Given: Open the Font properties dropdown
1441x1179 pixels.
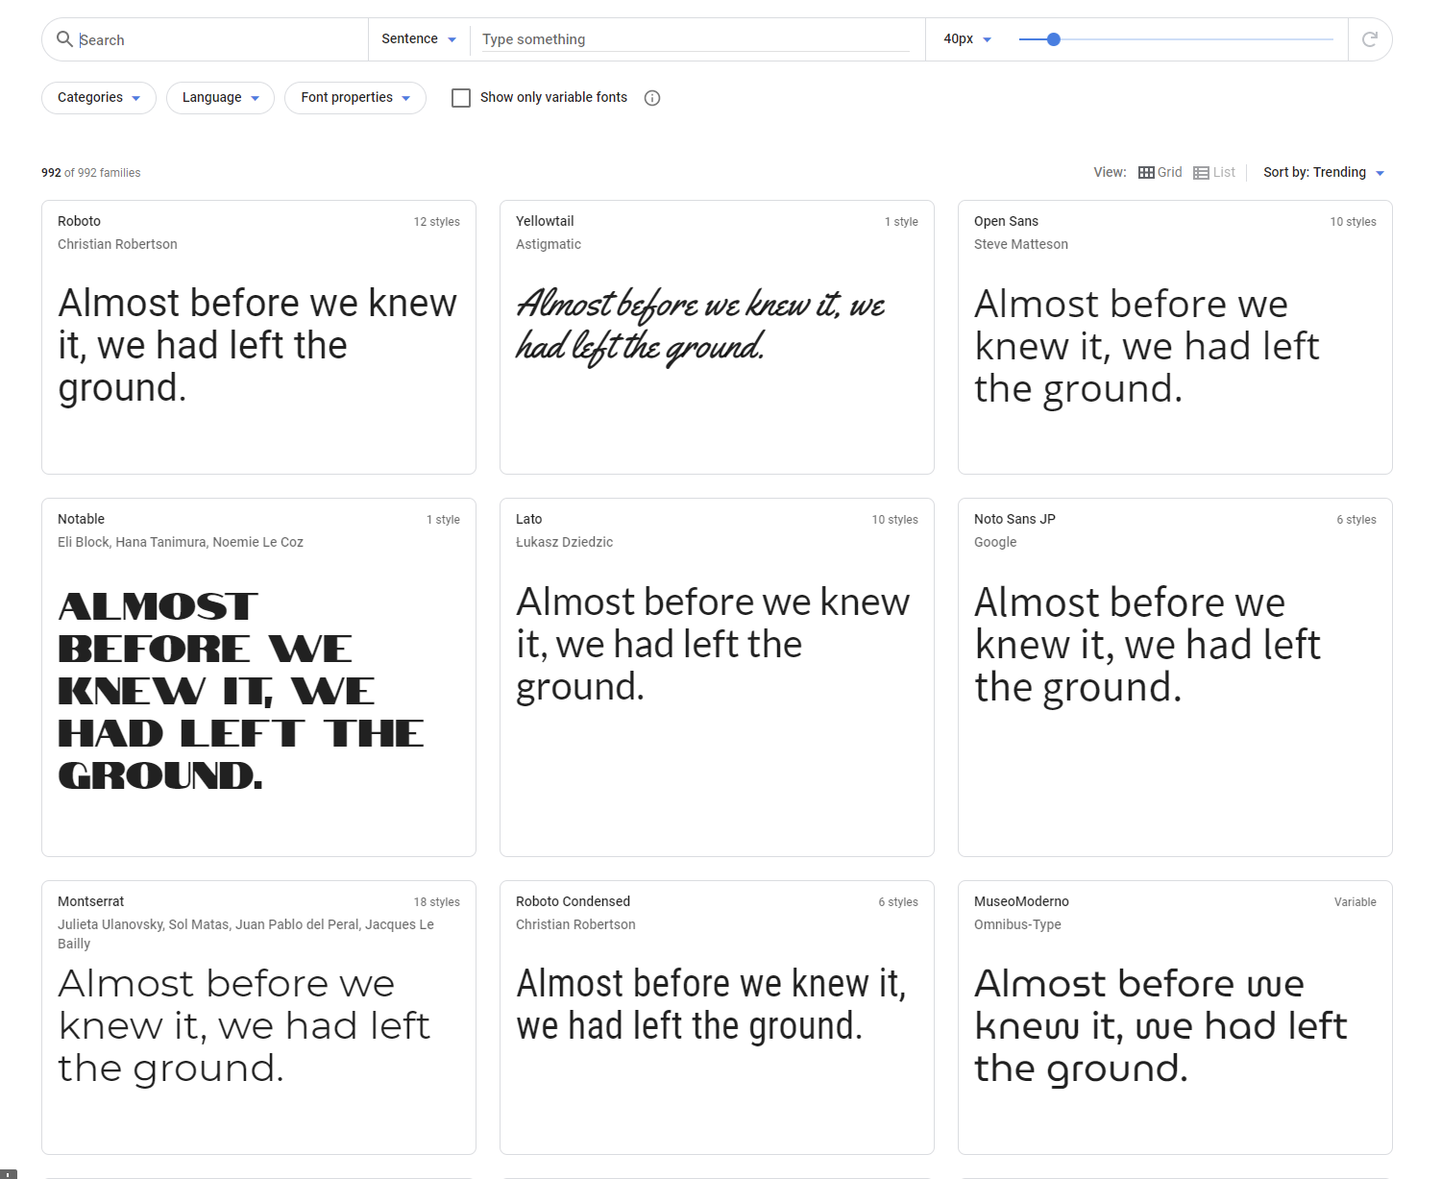Looking at the screenshot, I should [355, 98].
